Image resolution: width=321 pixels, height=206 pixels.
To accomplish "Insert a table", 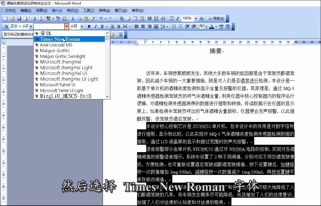I will pos(135,19).
